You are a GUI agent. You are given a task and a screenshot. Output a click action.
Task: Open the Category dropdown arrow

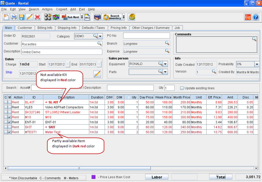[100, 36]
